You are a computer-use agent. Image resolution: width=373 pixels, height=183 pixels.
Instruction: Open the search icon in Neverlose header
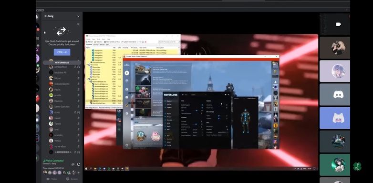pyautogui.click(x=228, y=94)
